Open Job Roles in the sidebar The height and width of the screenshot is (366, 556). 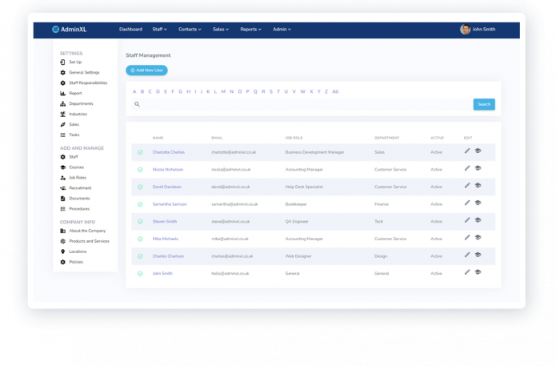coord(78,178)
